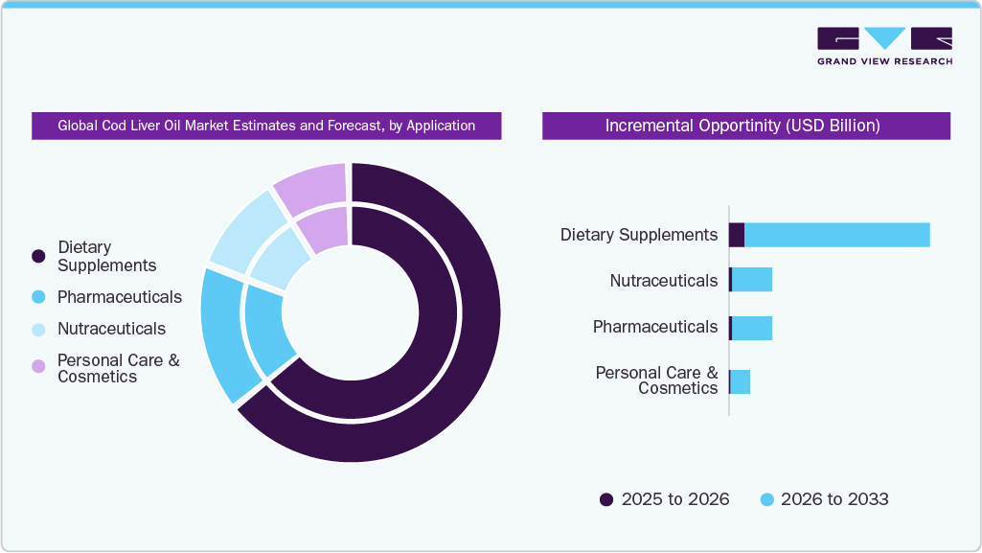The image size is (982, 553).
Task: Click the '2026 to 2033' legend text
Action: [x=834, y=499]
